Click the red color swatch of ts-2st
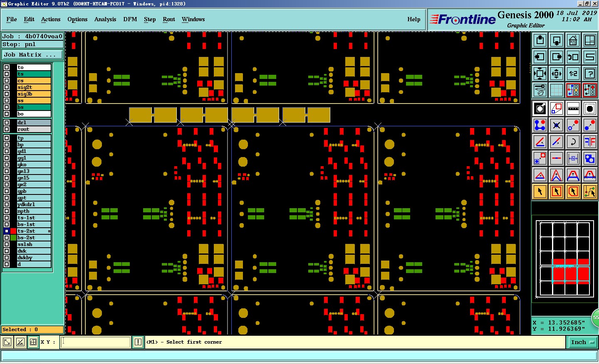Viewport: 599px width, 364px height. [13, 231]
